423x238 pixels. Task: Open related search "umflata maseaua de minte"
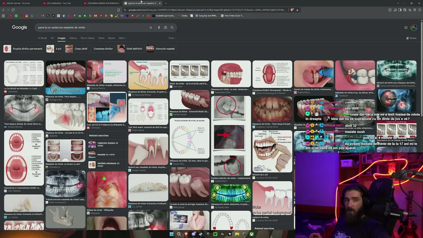(x=106, y=164)
